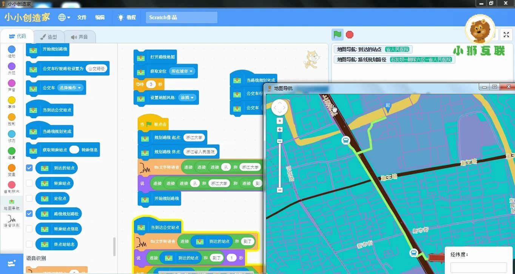Open the 所在城市 dropdown in 获取定位 block

coord(182,71)
